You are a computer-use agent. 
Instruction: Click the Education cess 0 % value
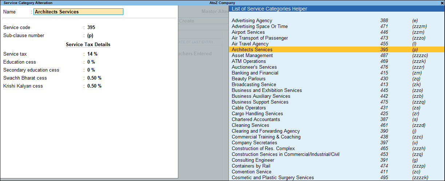point(91,62)
